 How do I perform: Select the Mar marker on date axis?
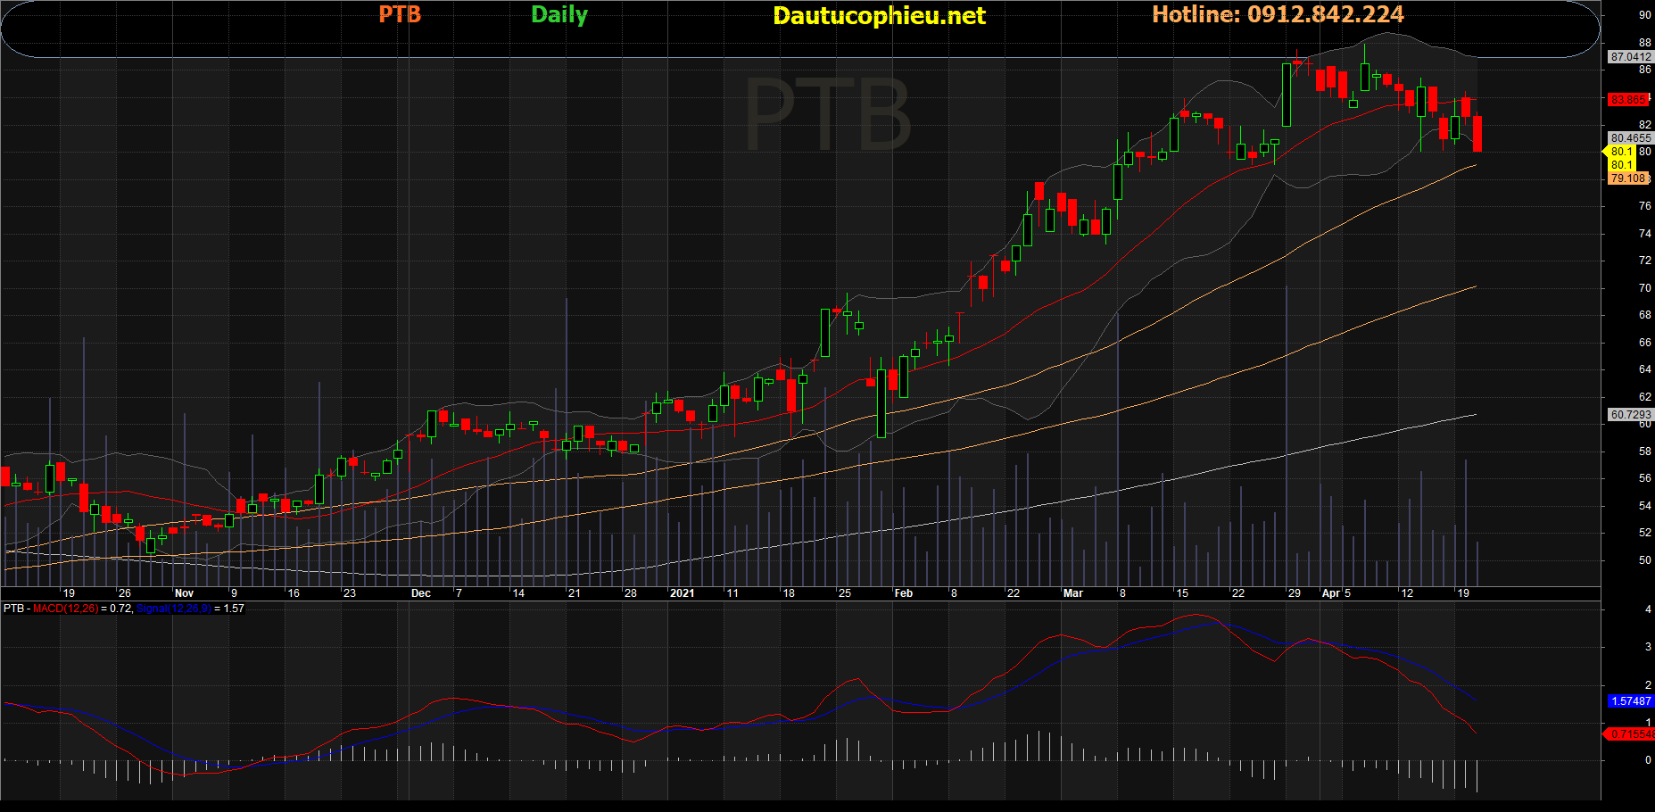[1072, 593]
